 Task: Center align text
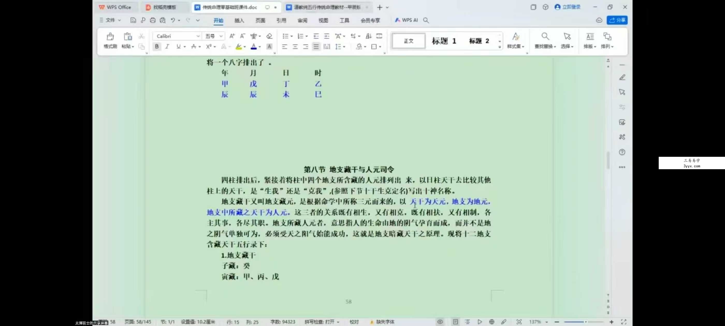click(x=295, y=47)
